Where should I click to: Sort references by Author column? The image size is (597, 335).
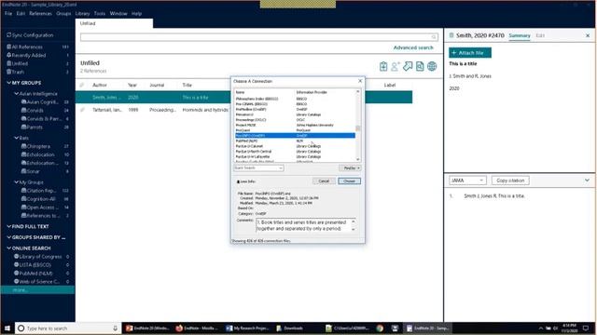coord(100,85)
